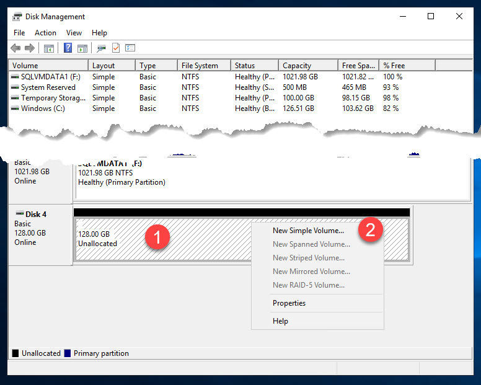This screenshot has height=385, width=481.
Task: Open the File menu
Action: [19, 33]
